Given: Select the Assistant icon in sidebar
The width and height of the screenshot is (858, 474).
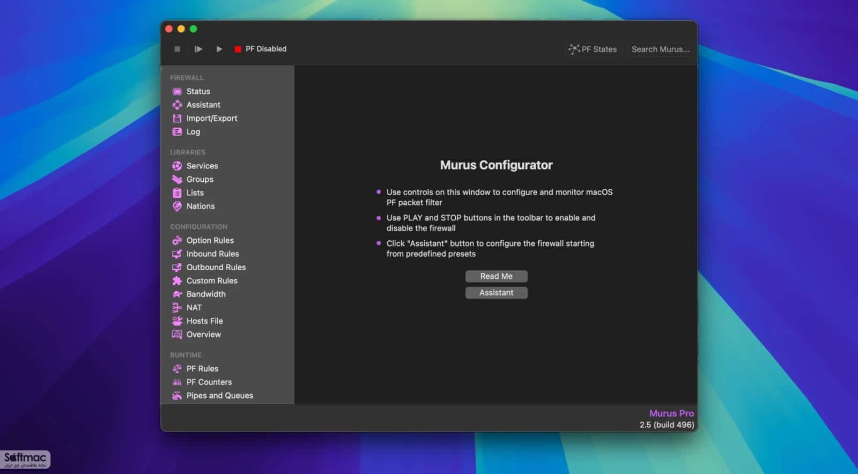Looking at the screenshot, I should pyautogui.click(x=177, y=105).
